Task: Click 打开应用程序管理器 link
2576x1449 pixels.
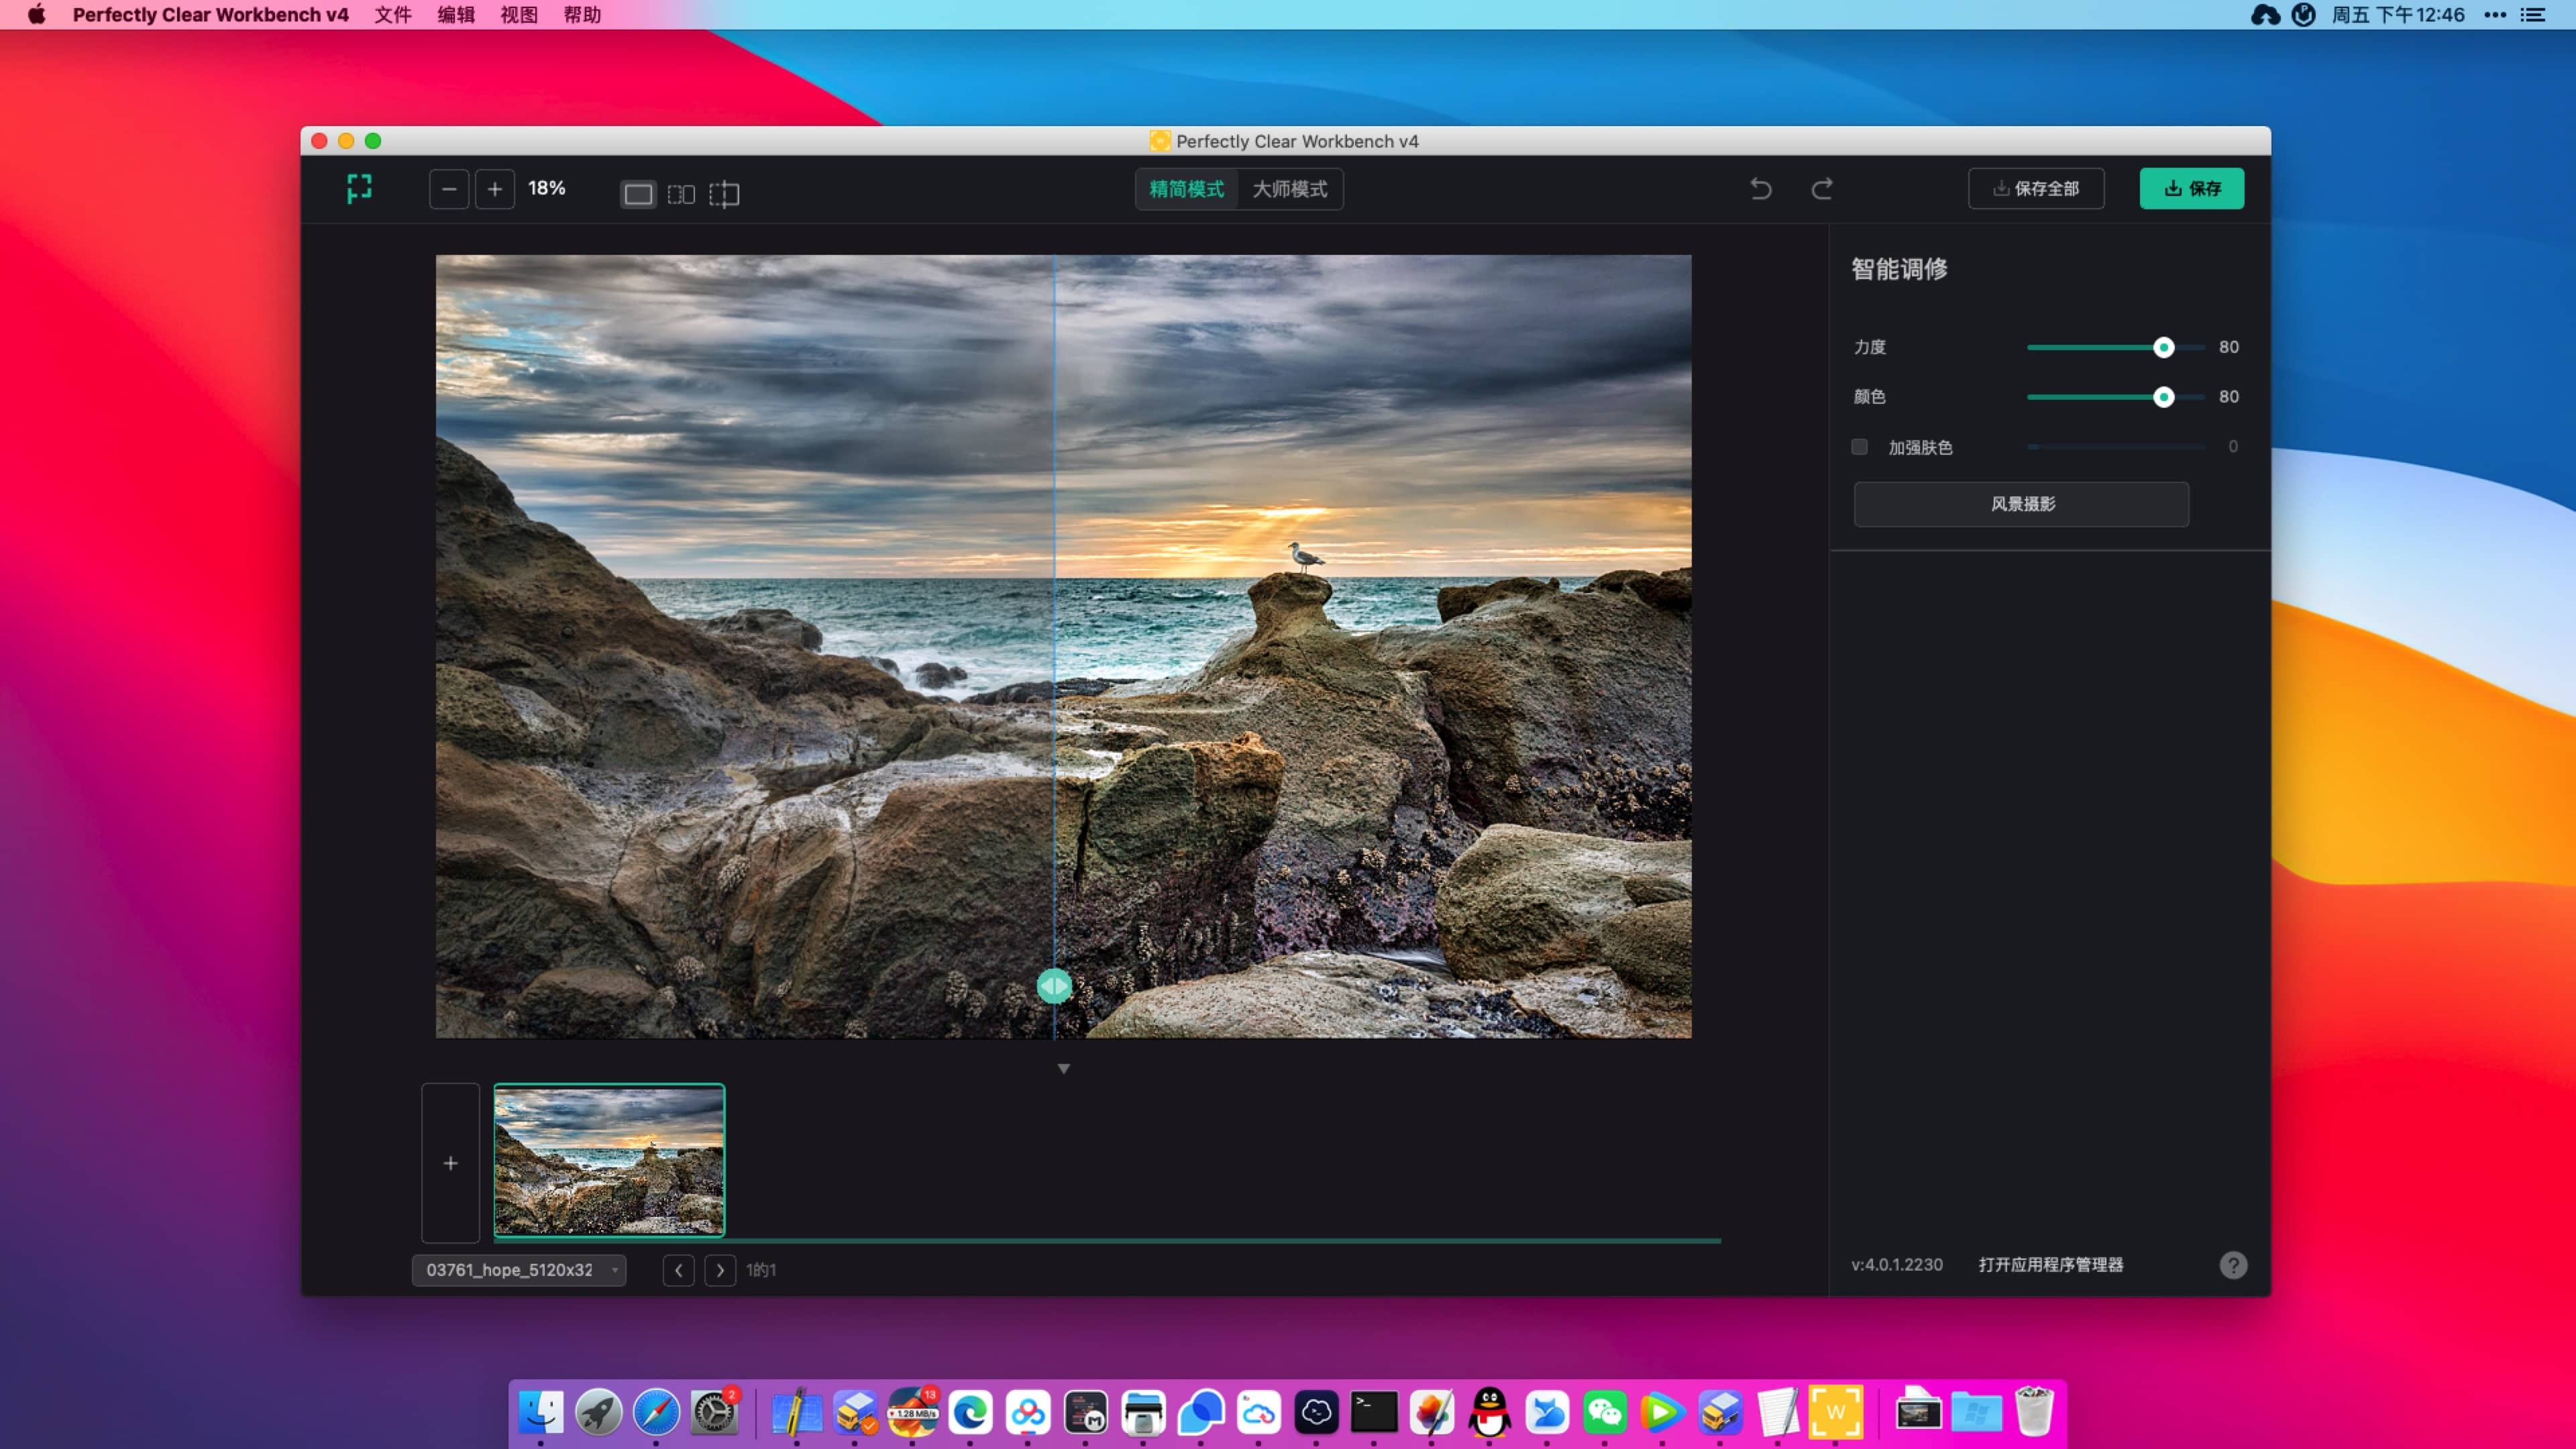Action: point(2051,1265)
